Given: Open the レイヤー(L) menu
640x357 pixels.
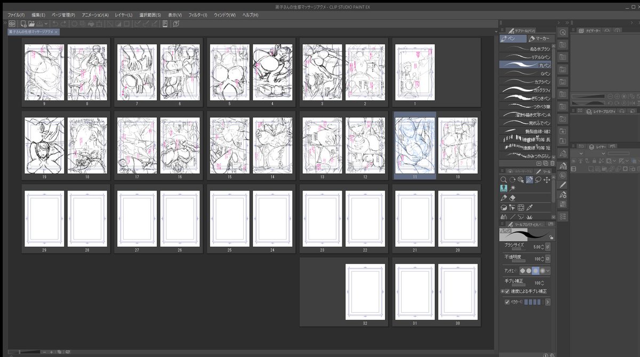Looking at the screenshot, I should pyautogui.click(x=124, y=15).
